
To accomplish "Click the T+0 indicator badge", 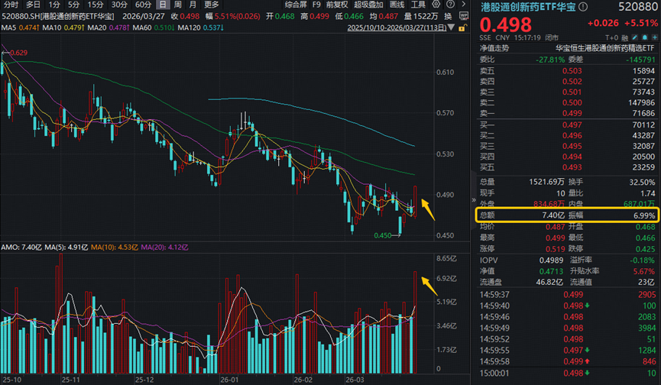I will pyautogui.click(x=612, y=37).
